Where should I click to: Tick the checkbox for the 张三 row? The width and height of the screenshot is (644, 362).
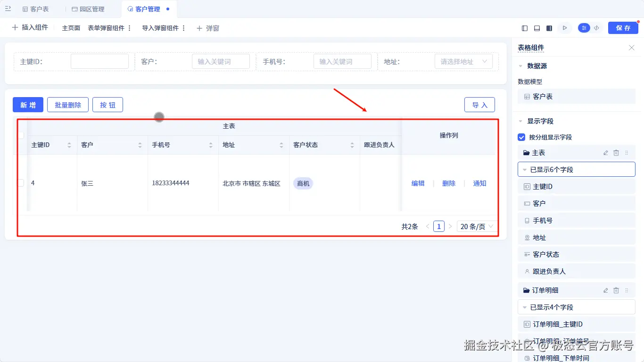tap(21, 183)
